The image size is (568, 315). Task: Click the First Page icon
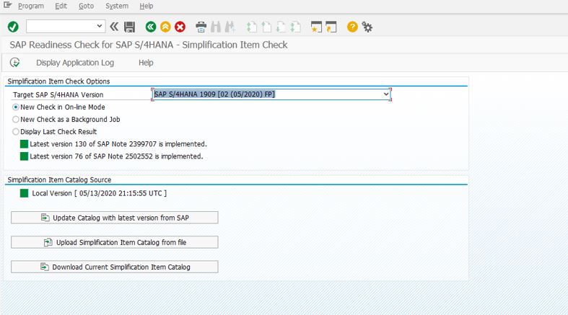pos(252,27)
